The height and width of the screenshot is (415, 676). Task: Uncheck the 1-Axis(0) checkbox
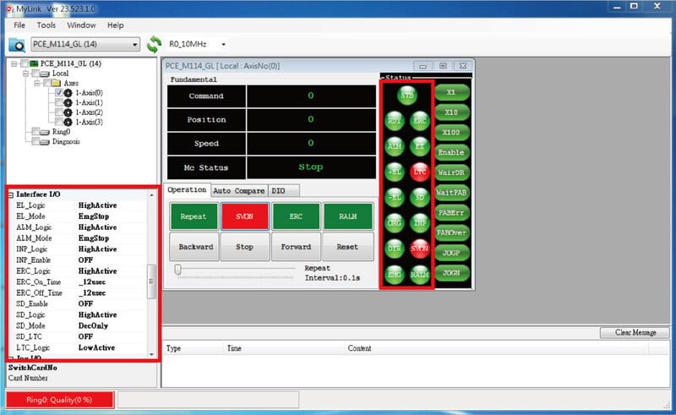coord(59,93)
